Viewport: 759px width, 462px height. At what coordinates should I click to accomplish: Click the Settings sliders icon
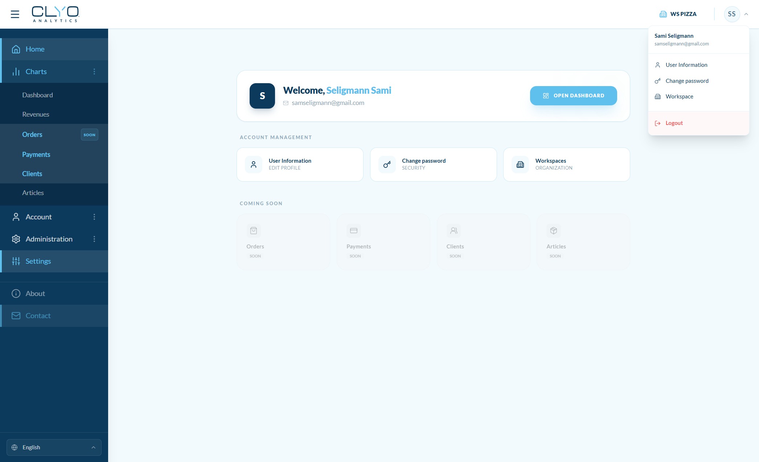[16, 261]
